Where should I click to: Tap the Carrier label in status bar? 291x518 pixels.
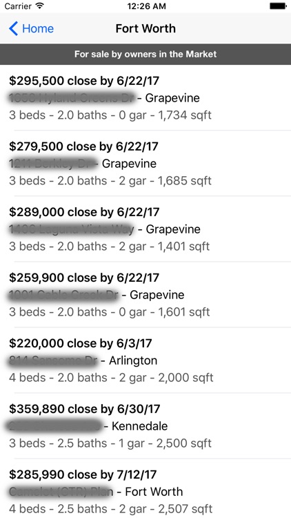coord(18,6)
